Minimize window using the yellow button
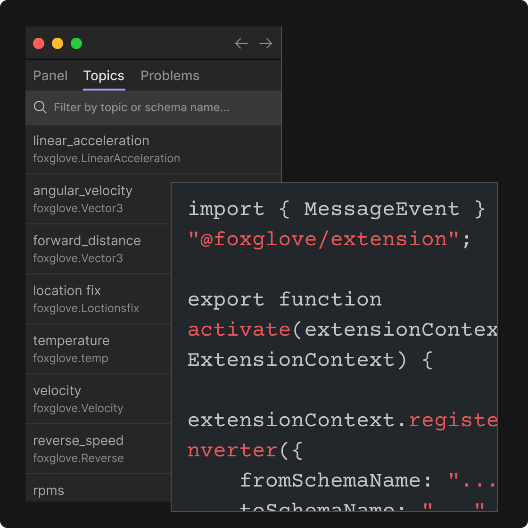 coord(58,44)
